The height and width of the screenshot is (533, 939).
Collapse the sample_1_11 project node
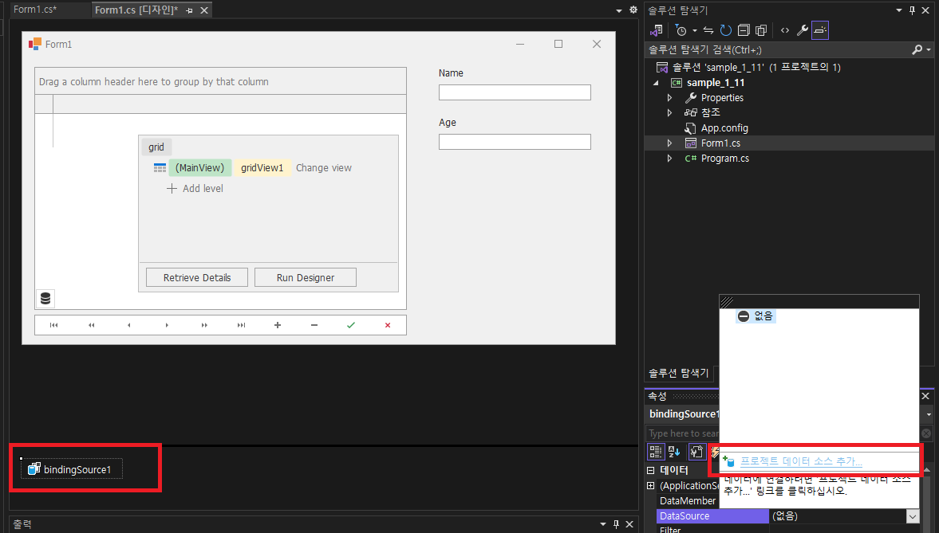tap(657, 83)
